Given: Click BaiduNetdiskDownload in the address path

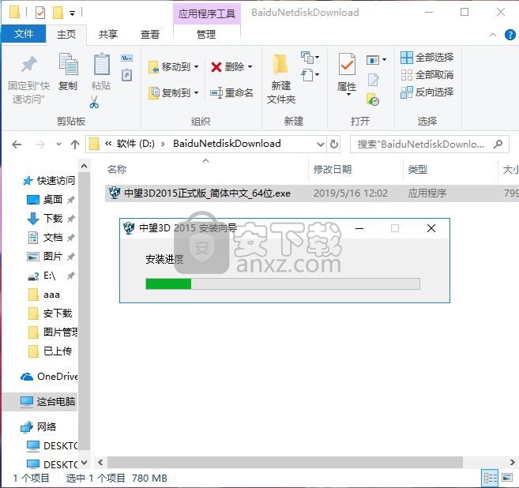Looking at the screenshot, I should (x=227, y=144).
